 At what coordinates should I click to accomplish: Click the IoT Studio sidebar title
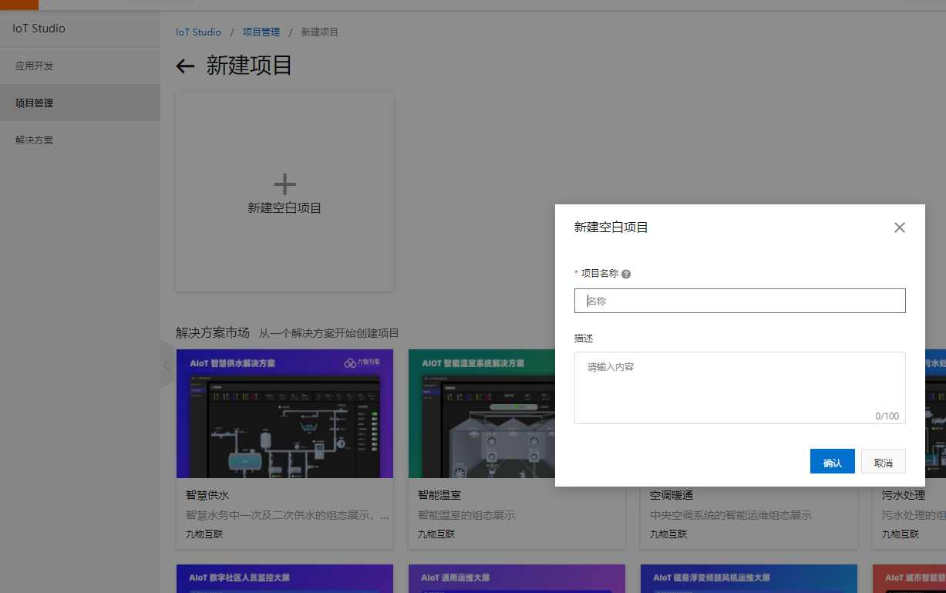(39, 29)
